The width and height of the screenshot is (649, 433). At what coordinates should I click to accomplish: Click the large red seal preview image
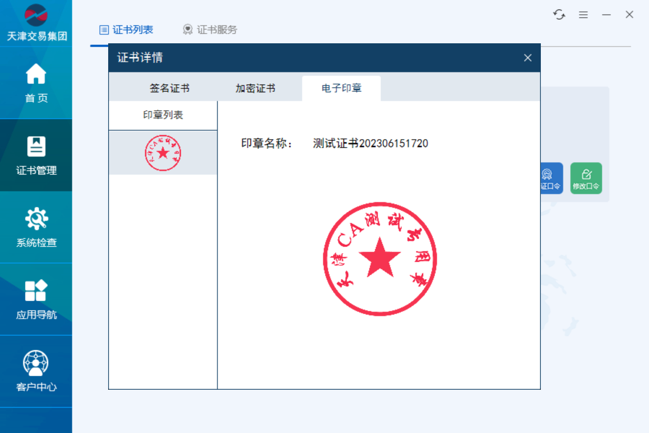(380, 259)
